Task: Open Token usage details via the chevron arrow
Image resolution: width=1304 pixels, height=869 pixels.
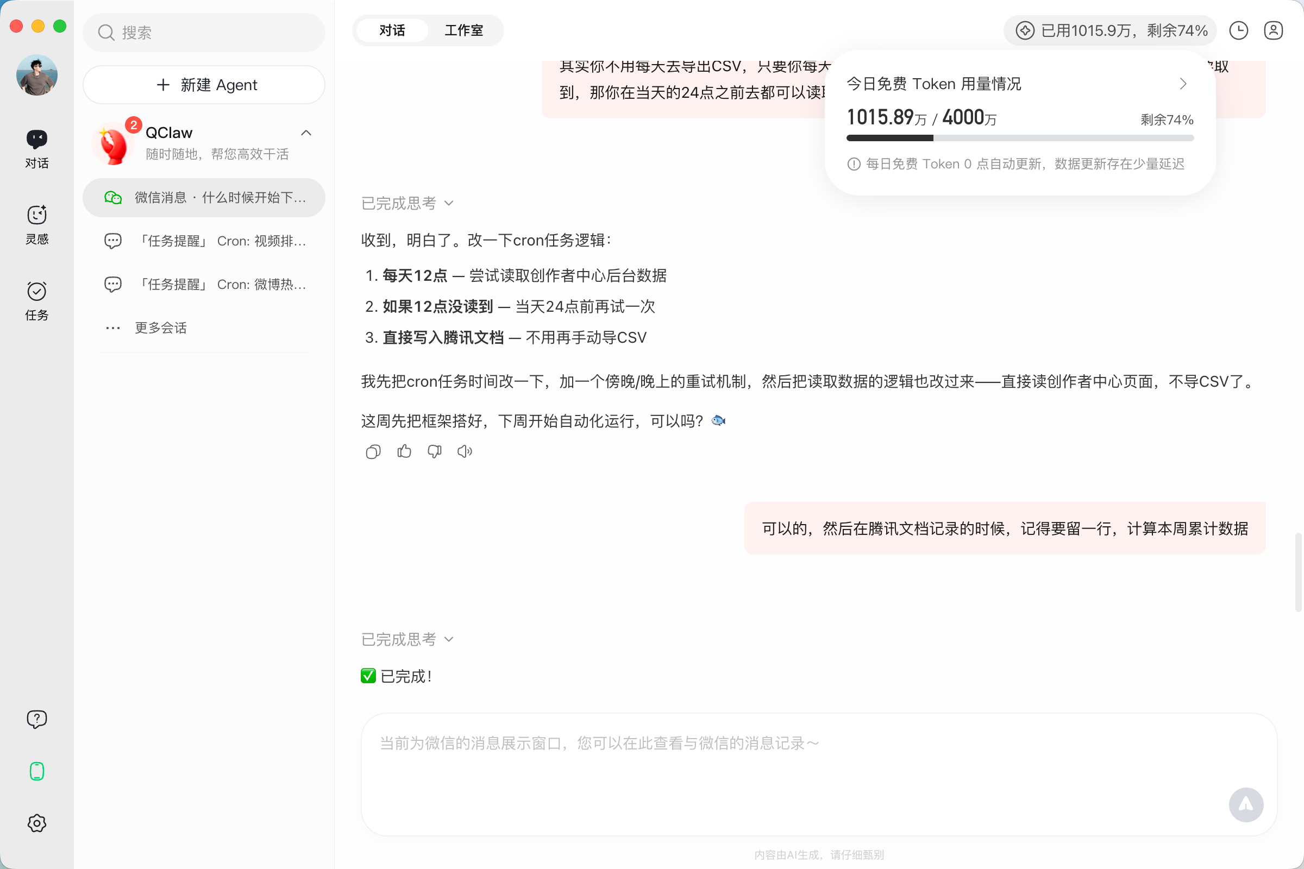Action: tap(1183, 84)
